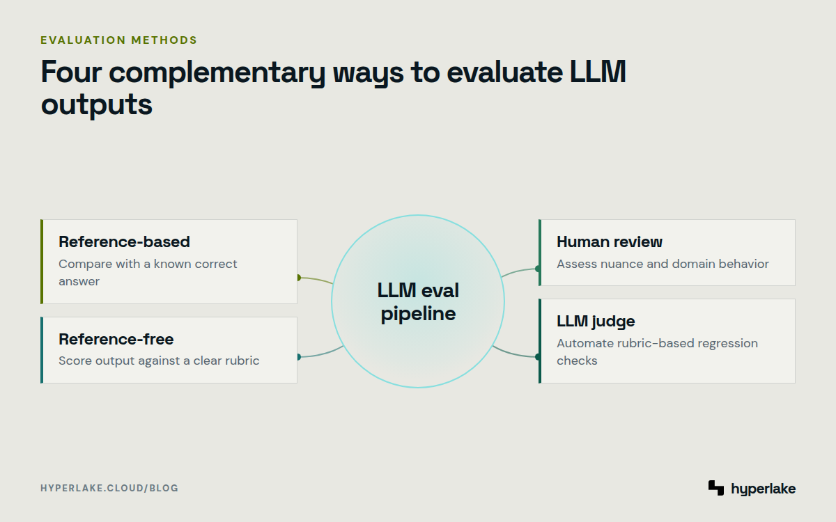The width and height of the screenshot is (836, 522).
Task: Select the Reference-based card
Action: pos(169,262)
